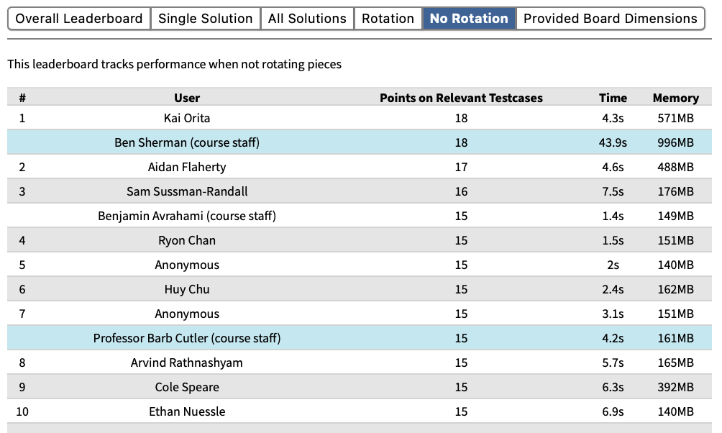Switch to the Single Solution tab
This screenshot has width=722, height=433.
tap(205, 19)
